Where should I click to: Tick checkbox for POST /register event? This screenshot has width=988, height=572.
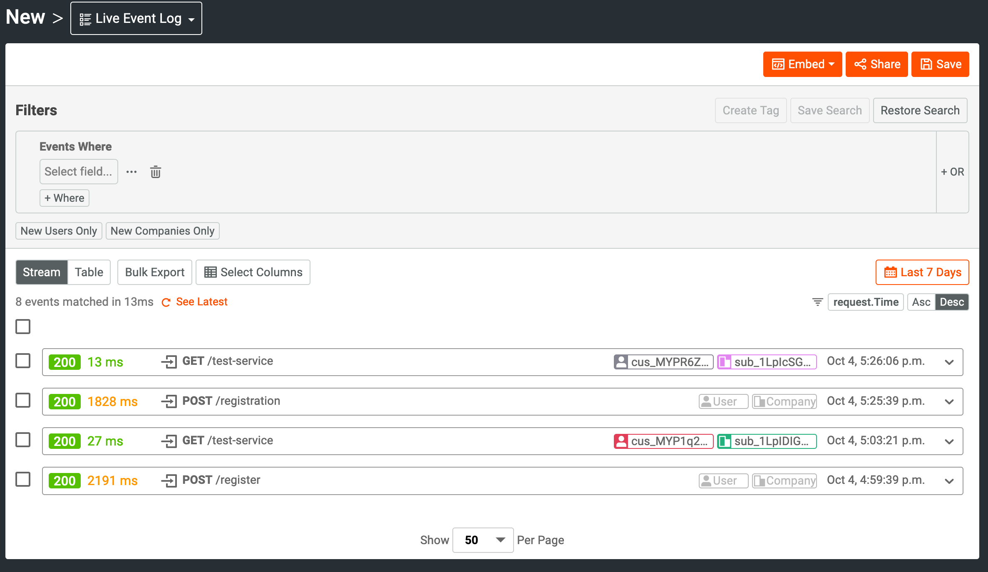coord(23,480)
